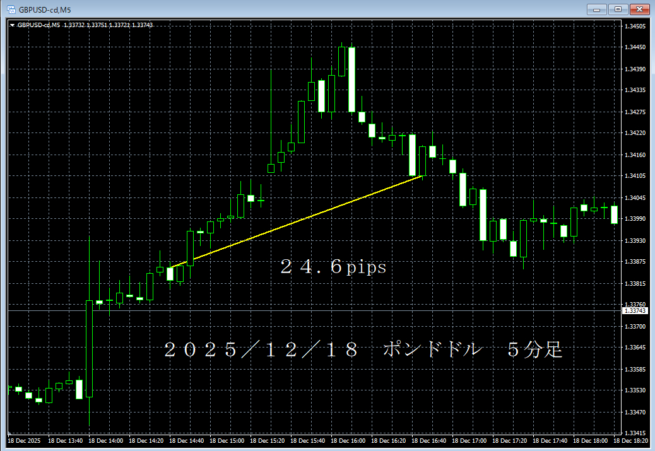Click the 18 Dec 15:00 time label
This screenshot has width=655, height=451.
click(227, 441)
